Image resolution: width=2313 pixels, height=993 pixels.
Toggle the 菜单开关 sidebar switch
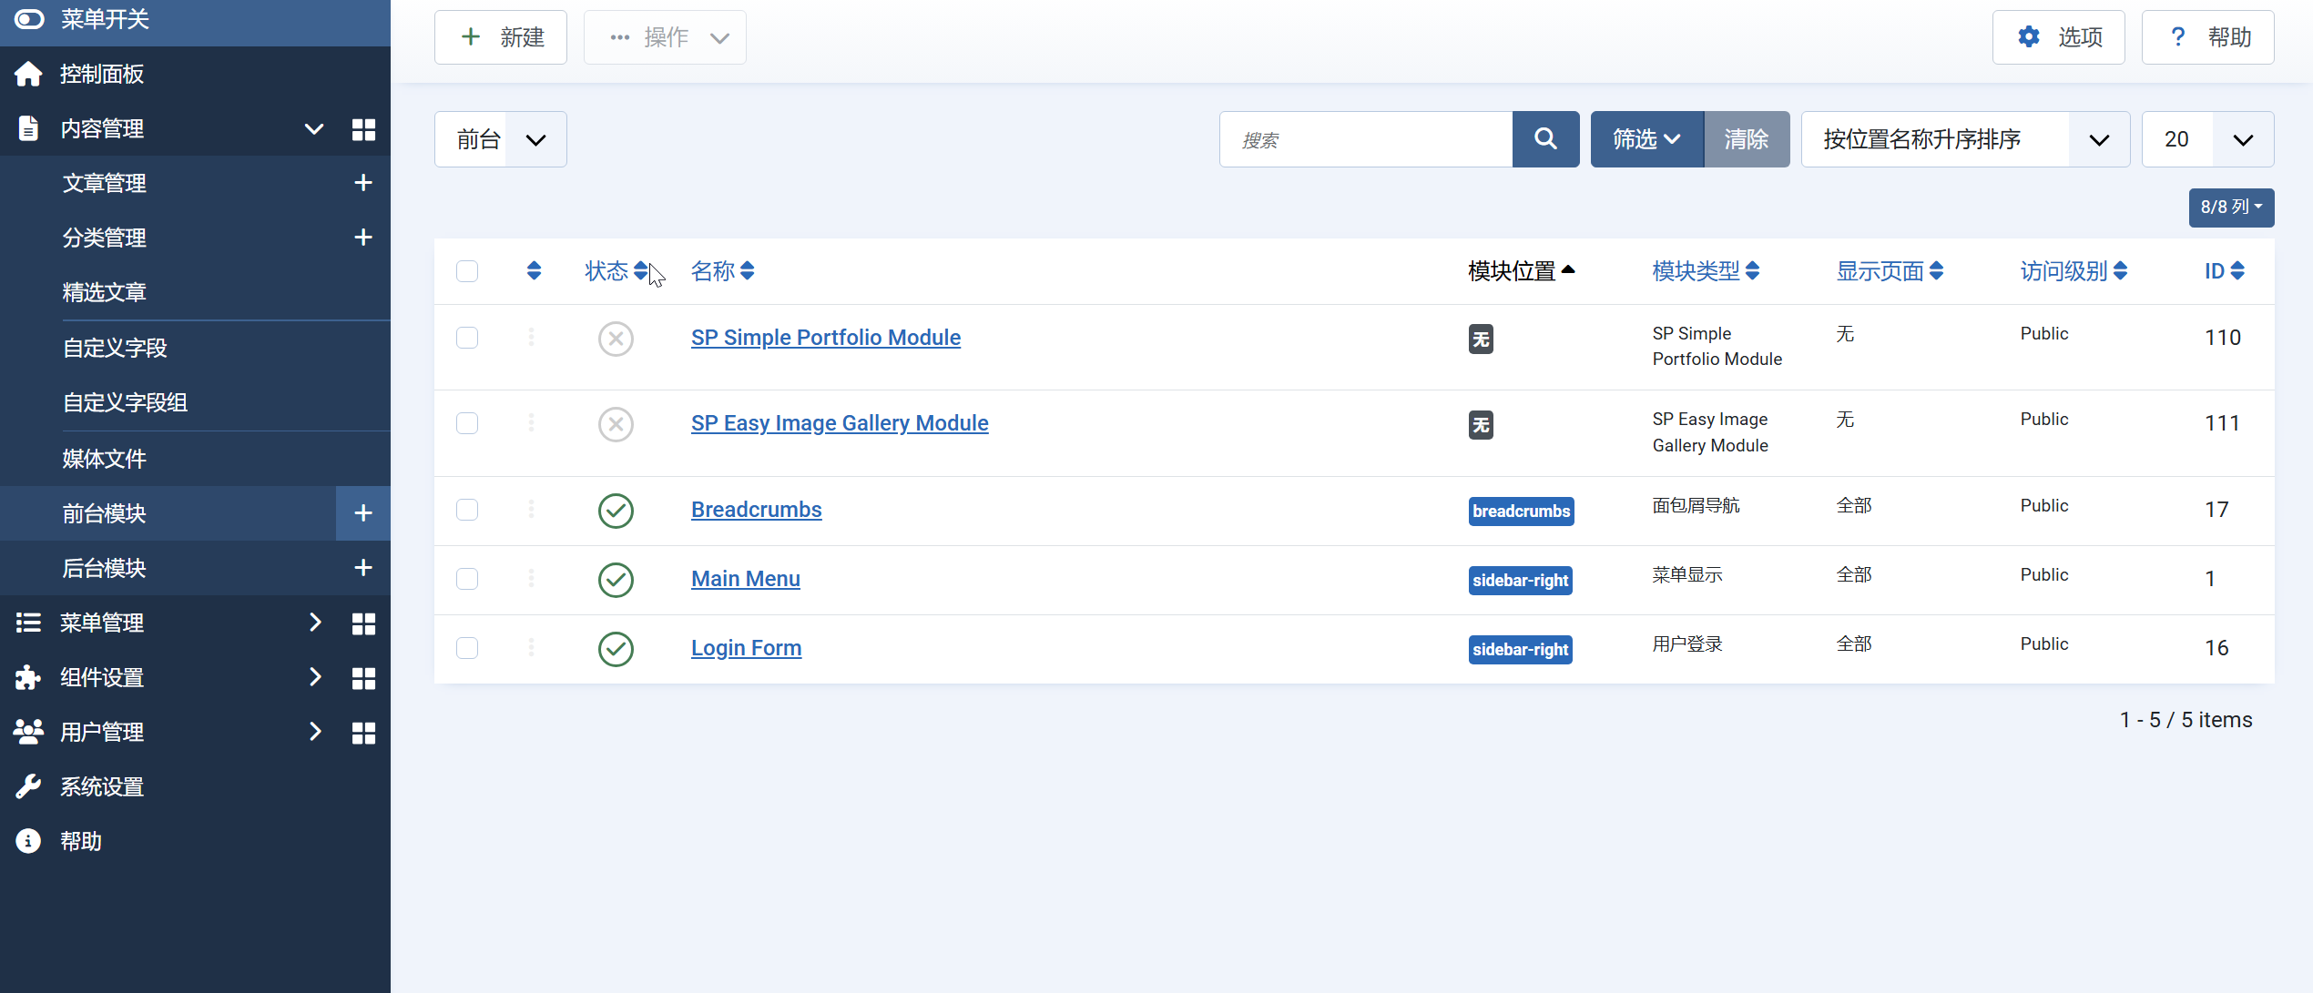(x=29, y=19)
